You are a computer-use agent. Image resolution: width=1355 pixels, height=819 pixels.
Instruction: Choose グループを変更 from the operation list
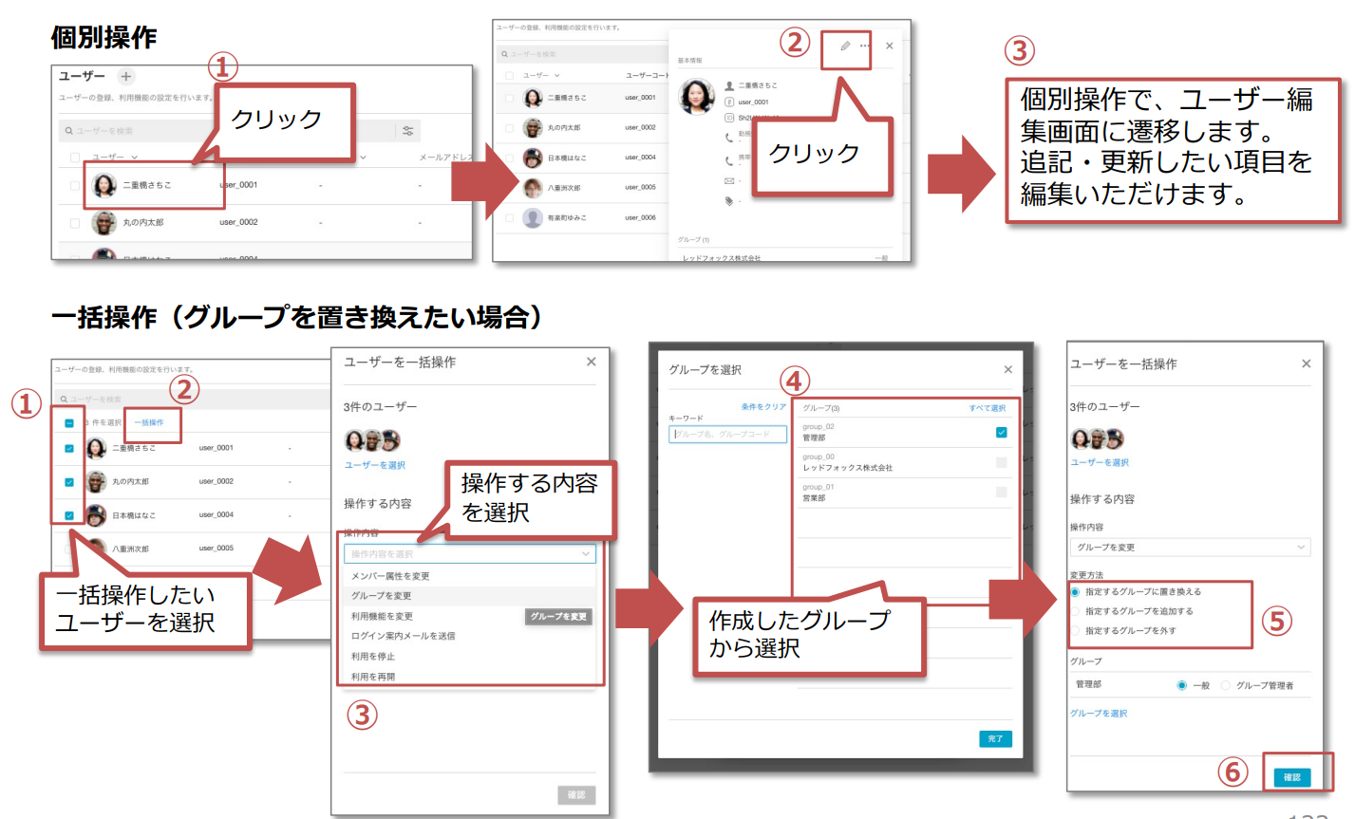[x=470, y=596]
